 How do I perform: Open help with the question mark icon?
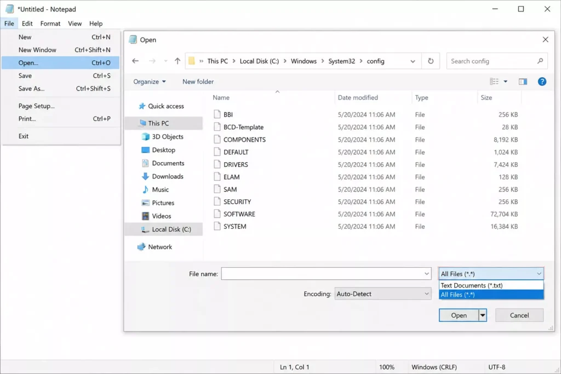(x=542, y=82)
